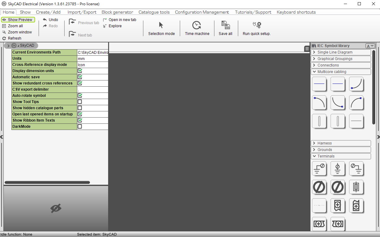
Task: Uncheck the Automatic save checkbox
Action: click(80, 77)
